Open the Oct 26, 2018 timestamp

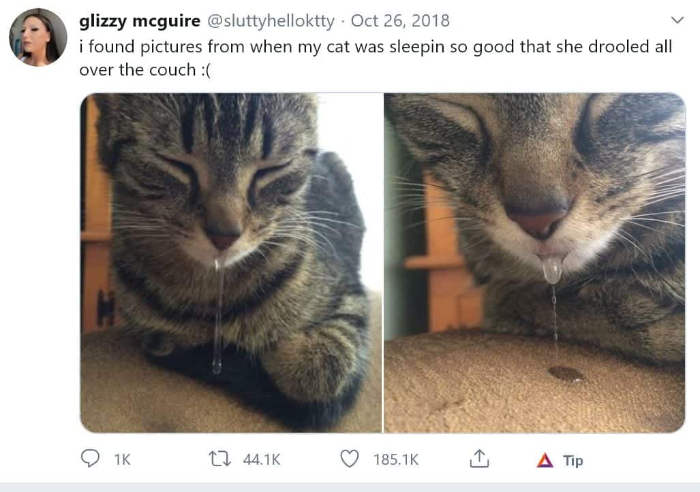pyautogui.click(x=400, y=20)
